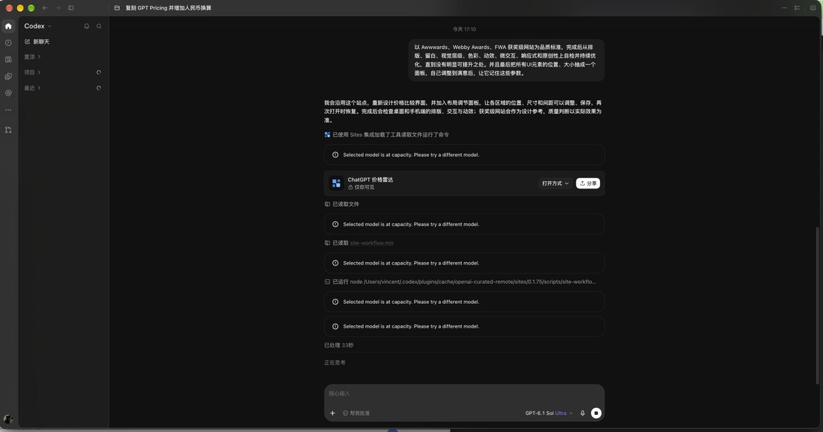
Task: Click the add panel icon at top right
Action: click(813, 8)
